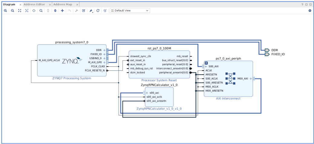Expand USBIND_0 interface plus sign
The width and height of the screenshot is (314, 144).
pos(104,58)
